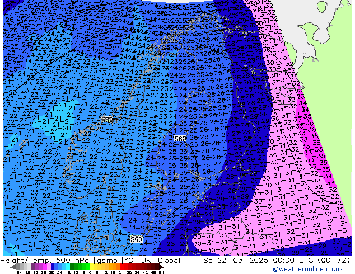Click the grey left arrow of color legend
This screenshot has width=355, height=274.
[x=13, y=267]
